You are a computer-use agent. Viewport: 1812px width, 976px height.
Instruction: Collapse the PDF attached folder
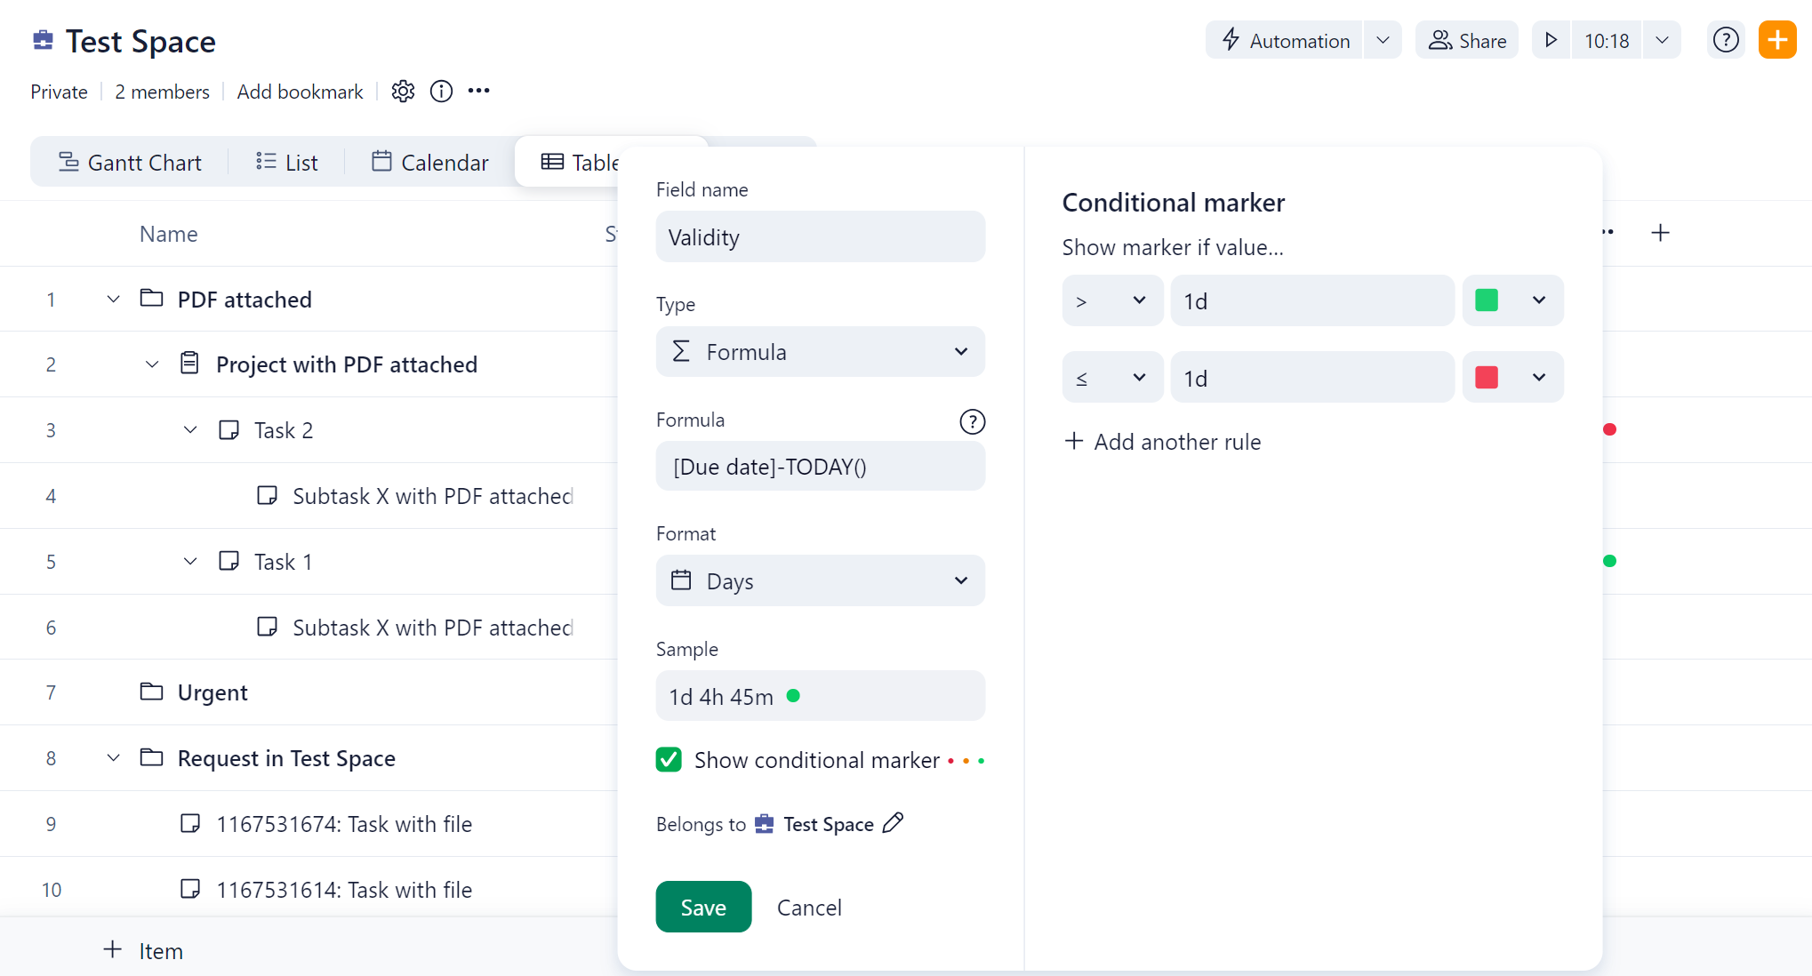point(113,300)
